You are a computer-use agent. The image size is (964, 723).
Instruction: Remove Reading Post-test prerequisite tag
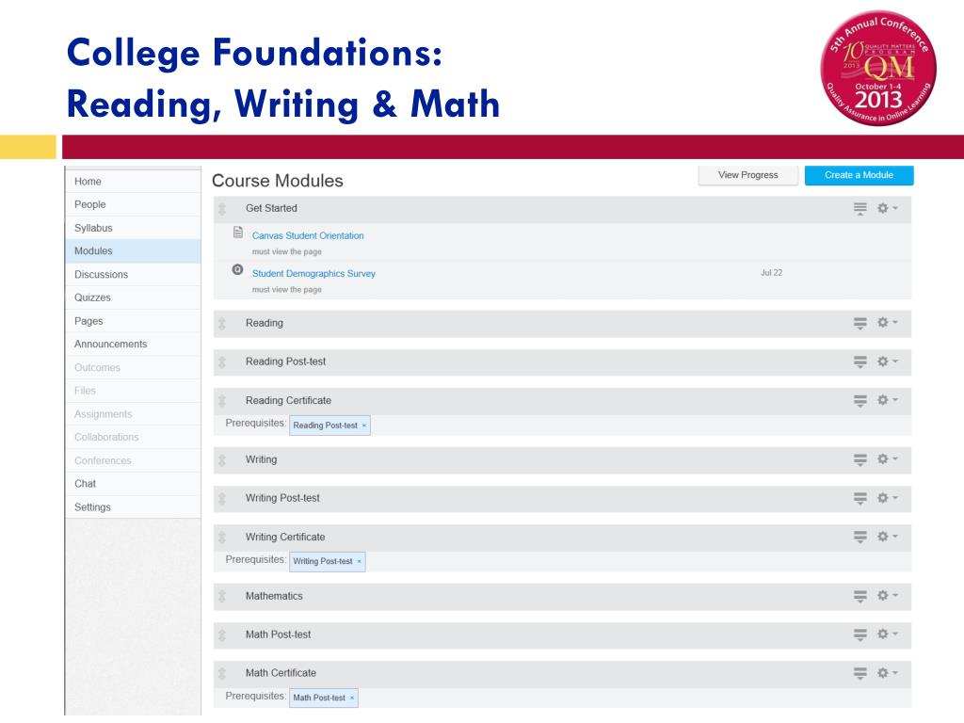pos(364,426)
